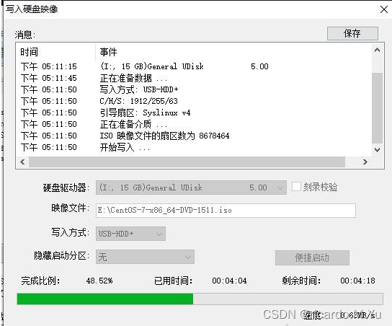Click the elapsed time 00:04:04 value
The width and height of the screenshot is (392, 326).
pos(229,281)
